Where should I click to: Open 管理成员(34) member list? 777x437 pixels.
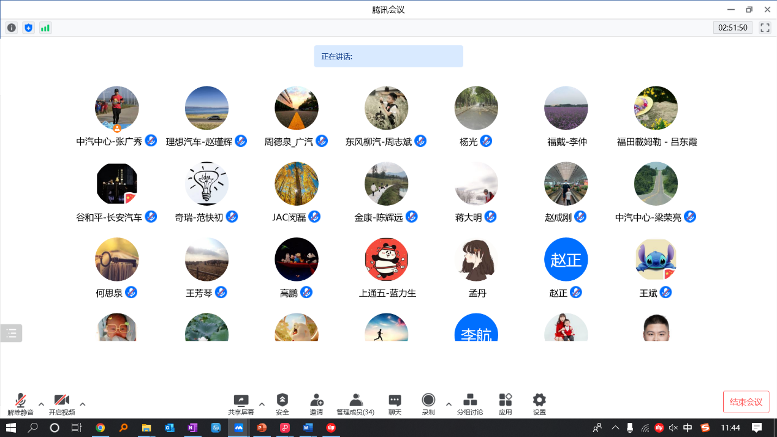[355, 404]
